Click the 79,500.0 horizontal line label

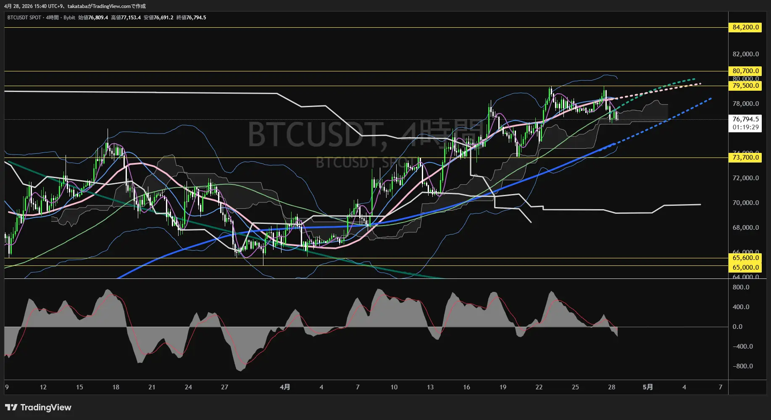tap(745, 86)
